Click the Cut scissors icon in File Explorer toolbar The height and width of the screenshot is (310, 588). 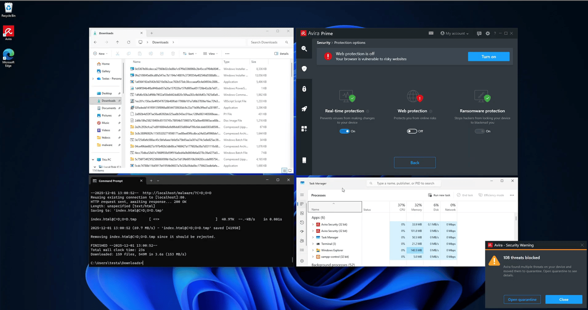[x=117, y=54]
